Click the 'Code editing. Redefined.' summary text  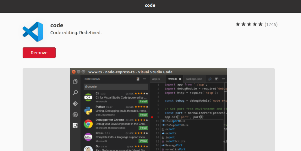point(76,33)
